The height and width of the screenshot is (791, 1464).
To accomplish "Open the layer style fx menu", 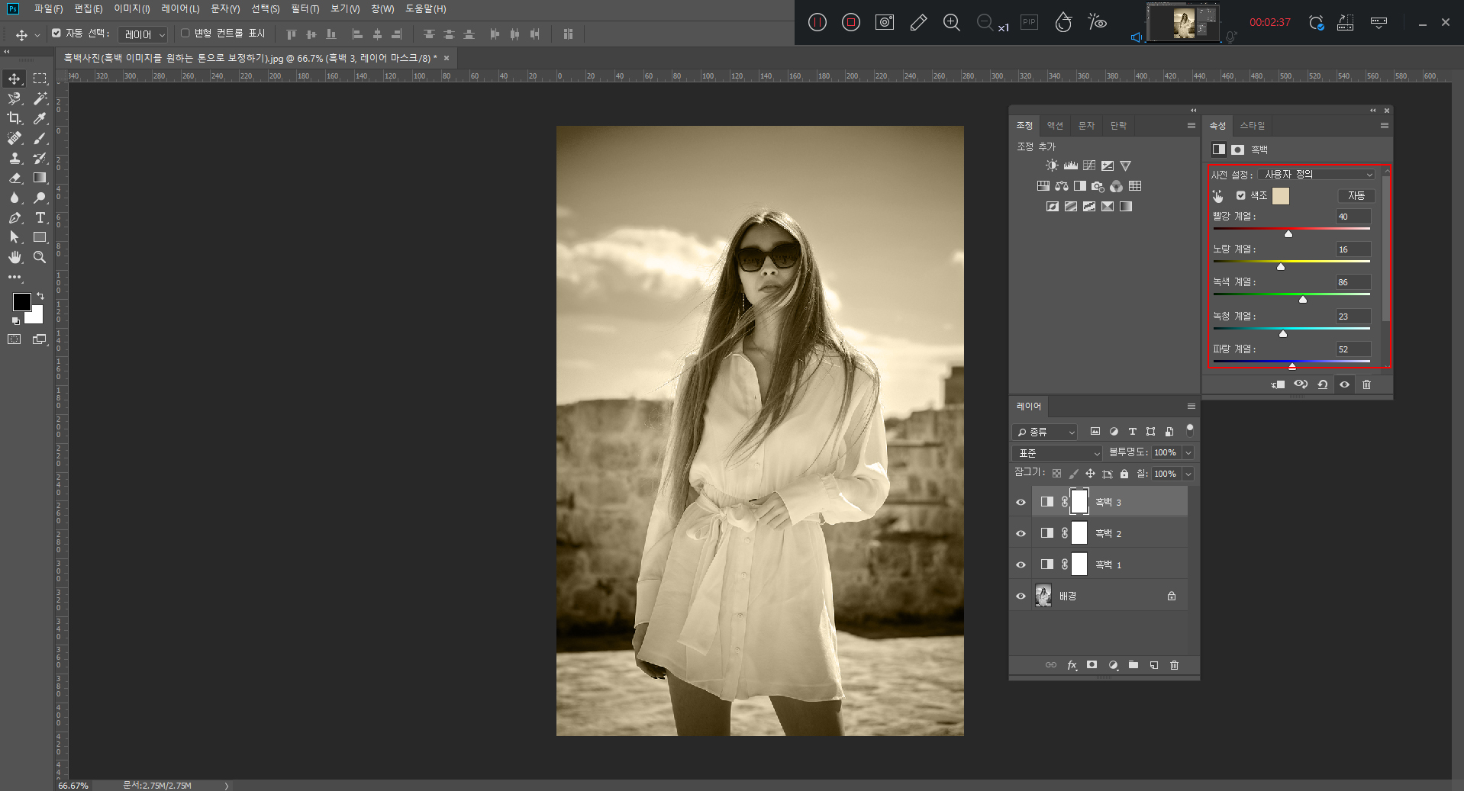I will click(1072, 665).
